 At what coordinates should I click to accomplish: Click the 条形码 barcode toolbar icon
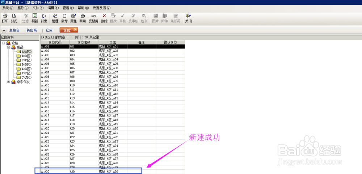coord(176,18)
